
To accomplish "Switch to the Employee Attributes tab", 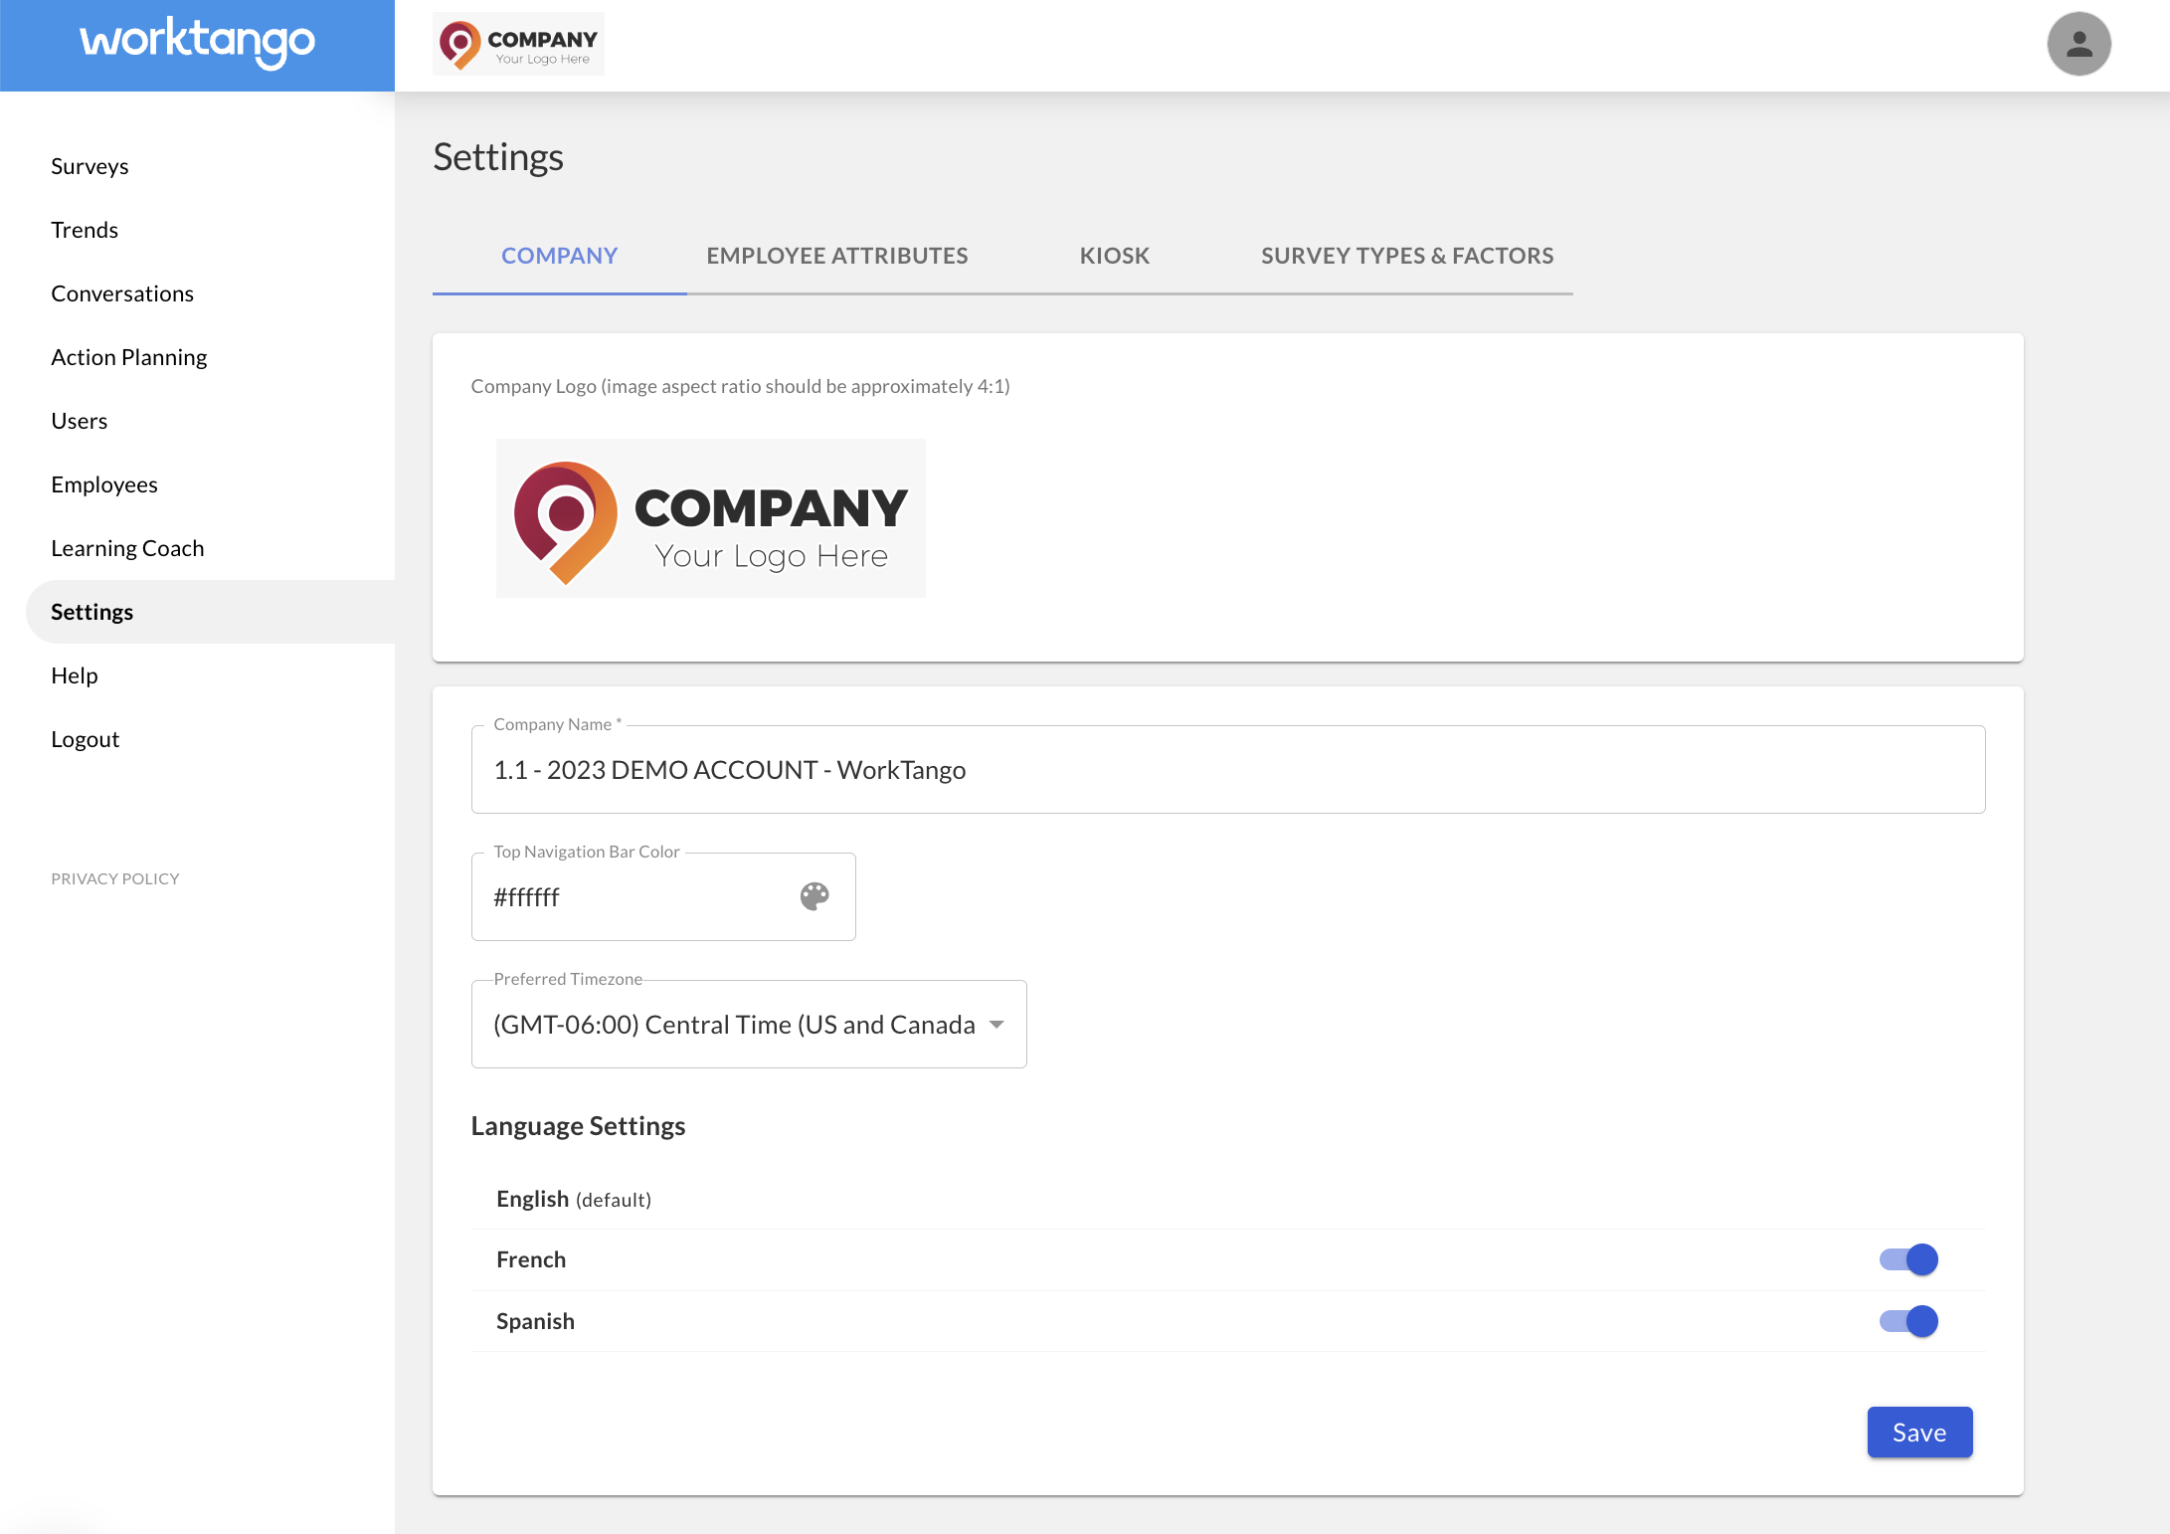I will (836, 256).
